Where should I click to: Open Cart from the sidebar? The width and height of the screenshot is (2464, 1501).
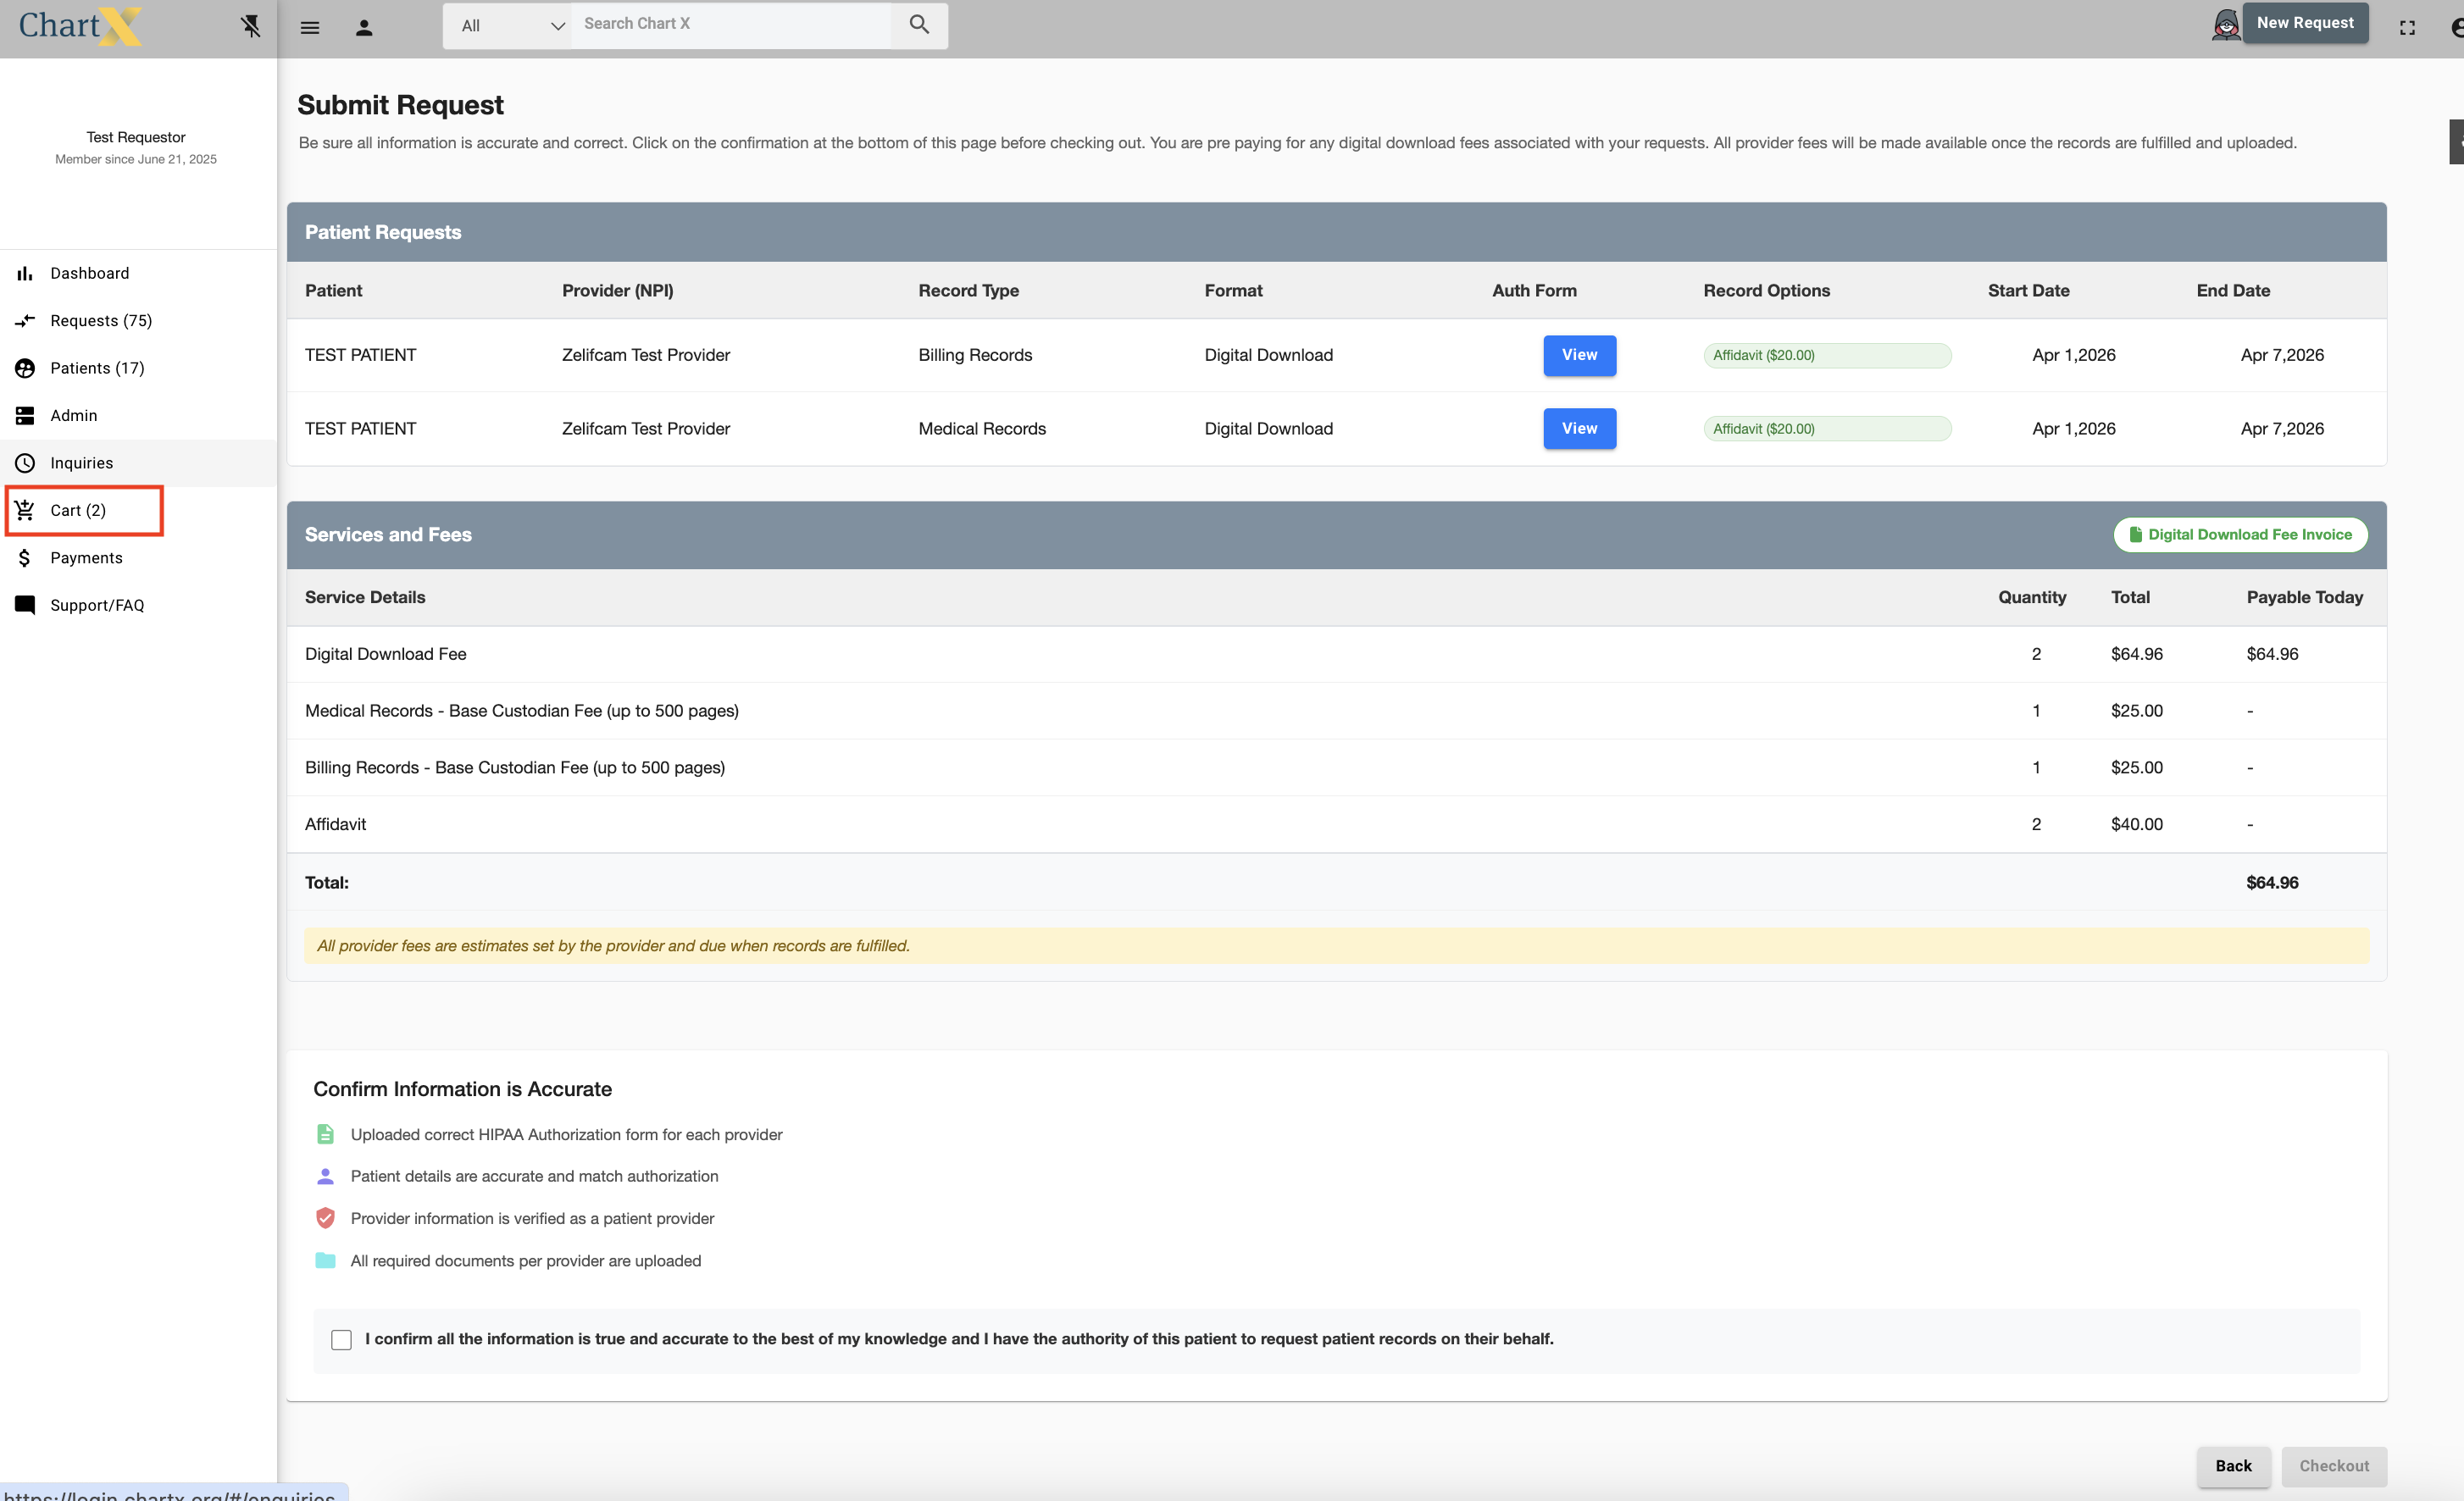pos(78,510)
